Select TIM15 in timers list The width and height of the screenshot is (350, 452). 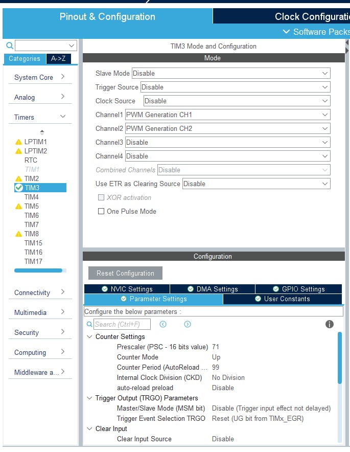pos(33,243)
